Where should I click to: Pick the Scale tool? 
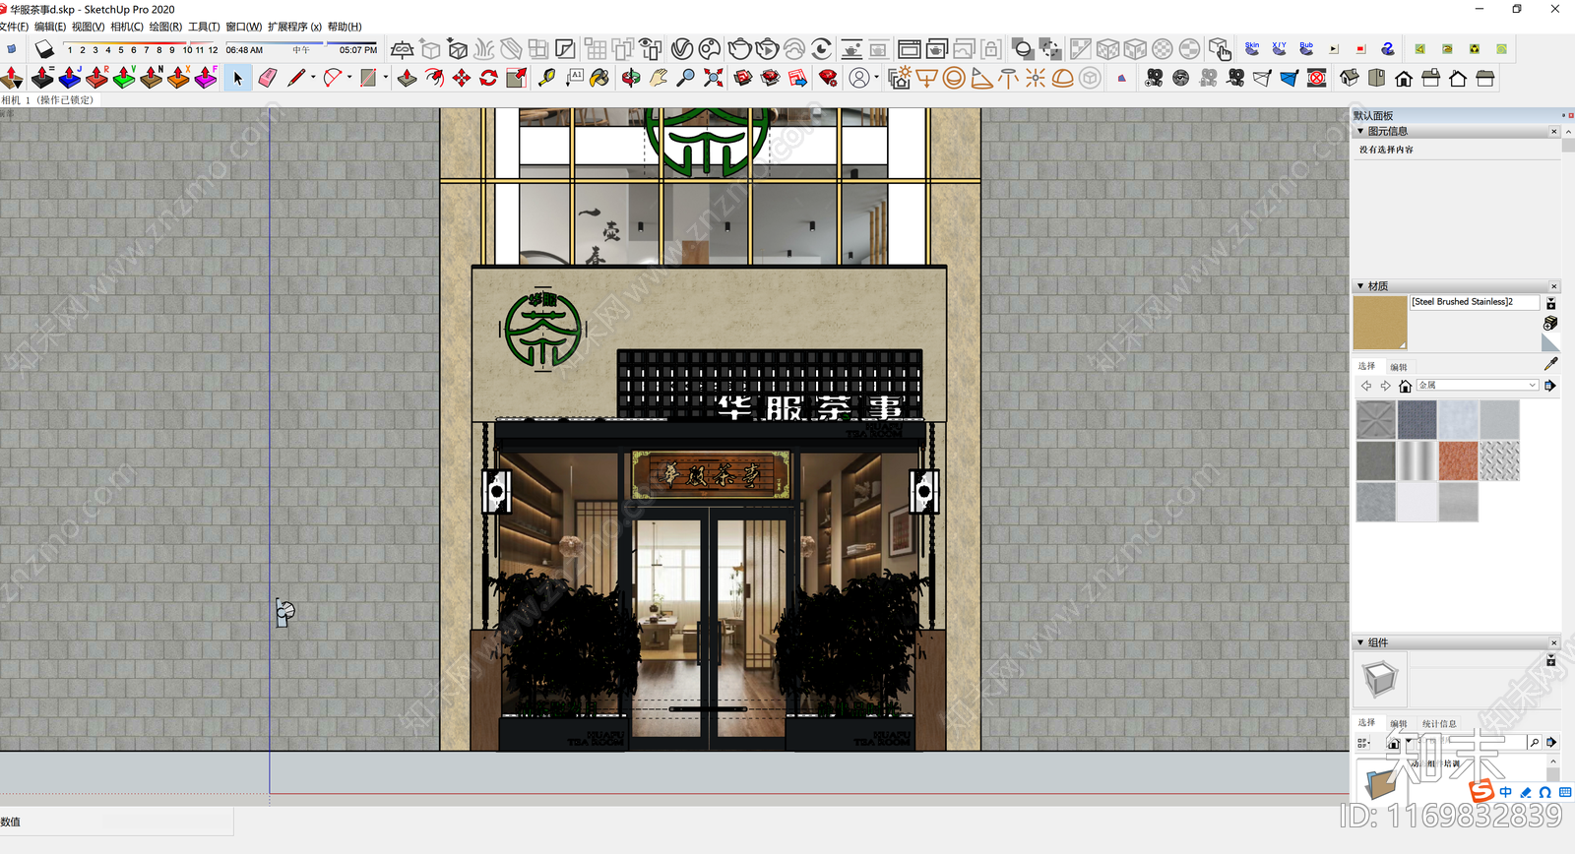[516, 78]
